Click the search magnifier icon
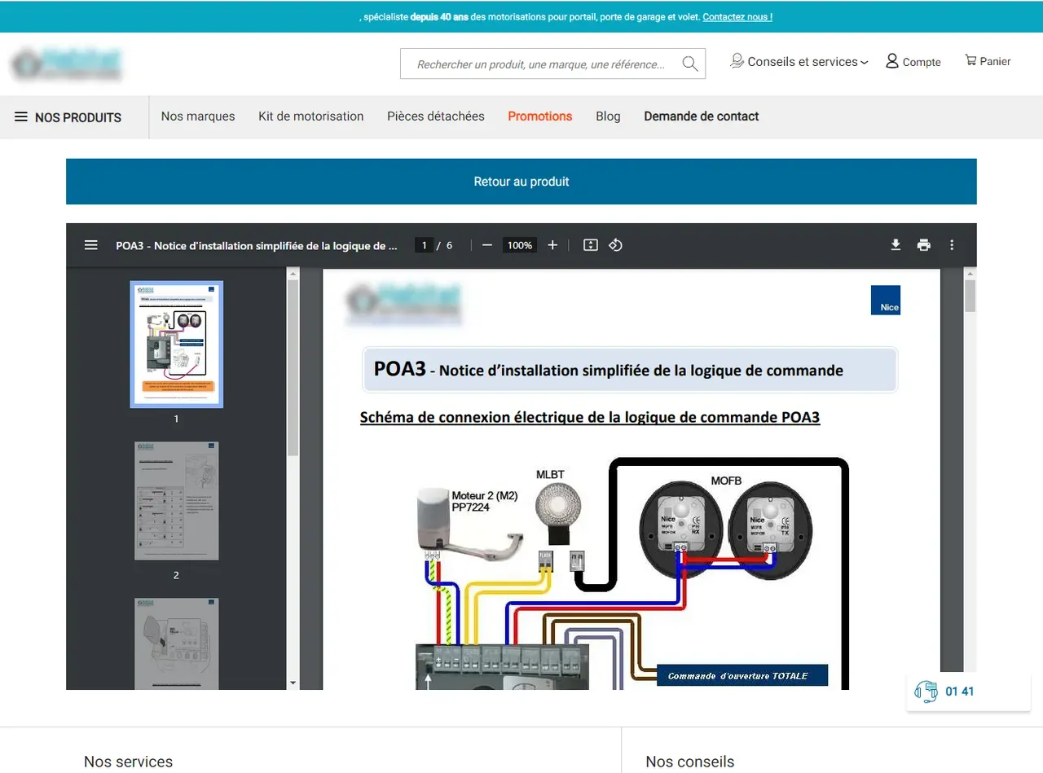Screen dimensions: 1043x773 point(690,64)
